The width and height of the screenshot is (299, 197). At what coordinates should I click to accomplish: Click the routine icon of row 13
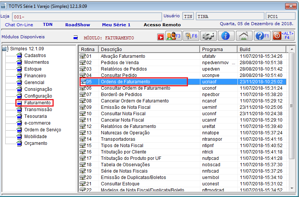[83, 133]
